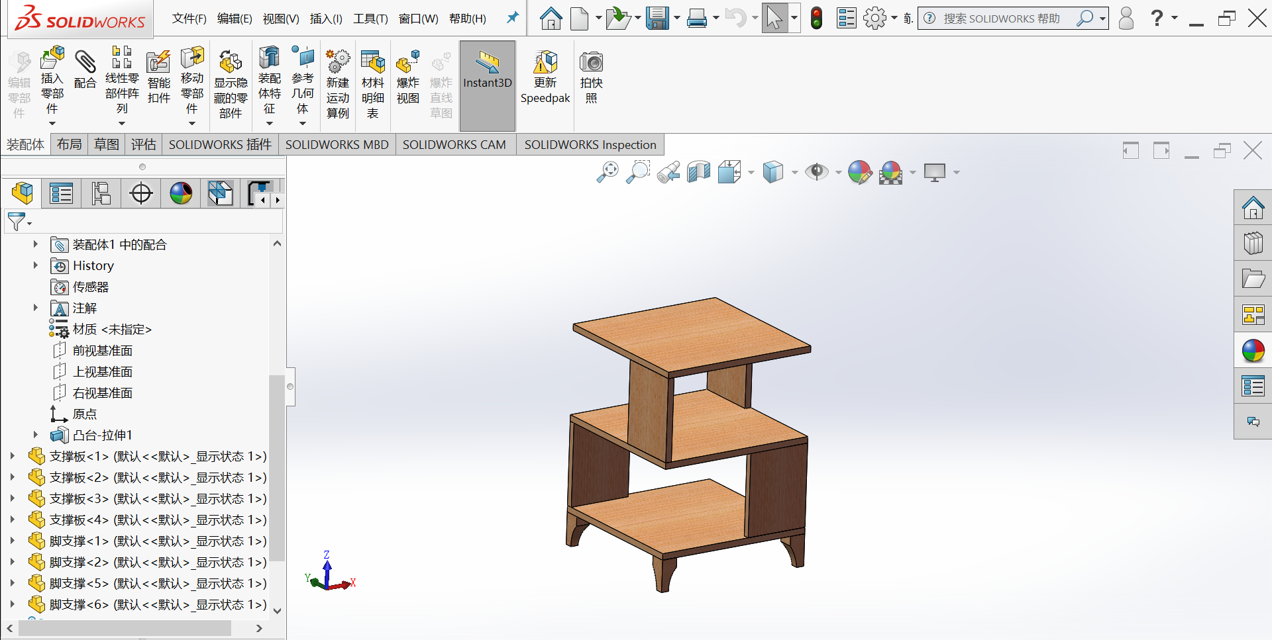Expand the 装配体1 中的配合 node

pyautogui.click(x=36, y=244)
